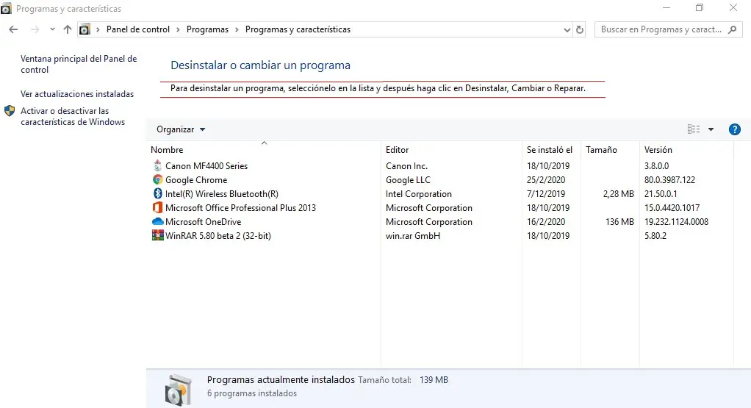Click the installed programs icon in details pane
Screen dimensions: 751x408
click(x=179, y=390)
